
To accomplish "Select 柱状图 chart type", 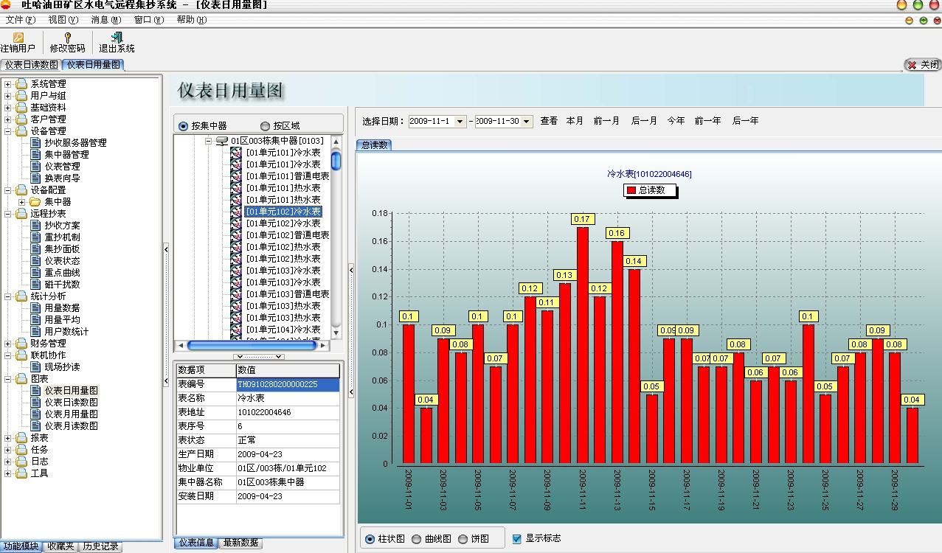I will tap(370, 539).
